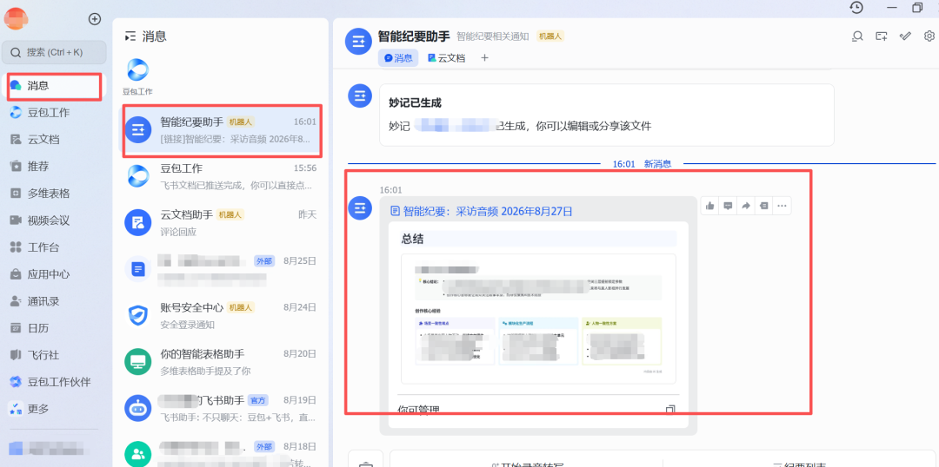The width and height of the screenshot is (939, 467).
Task: Click the summary preview image in card
Action: point(538,319)
